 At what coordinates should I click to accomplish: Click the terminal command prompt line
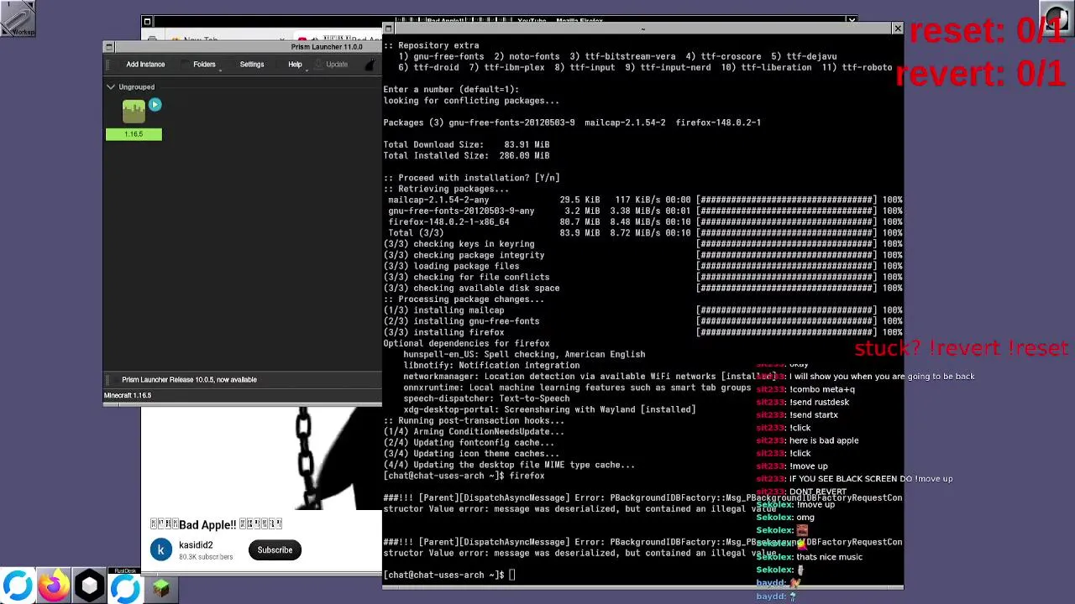(449, 575)
